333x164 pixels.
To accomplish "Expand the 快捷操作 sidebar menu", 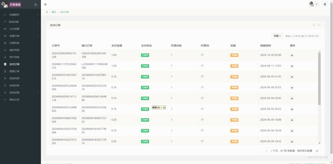I will point(20,15).
